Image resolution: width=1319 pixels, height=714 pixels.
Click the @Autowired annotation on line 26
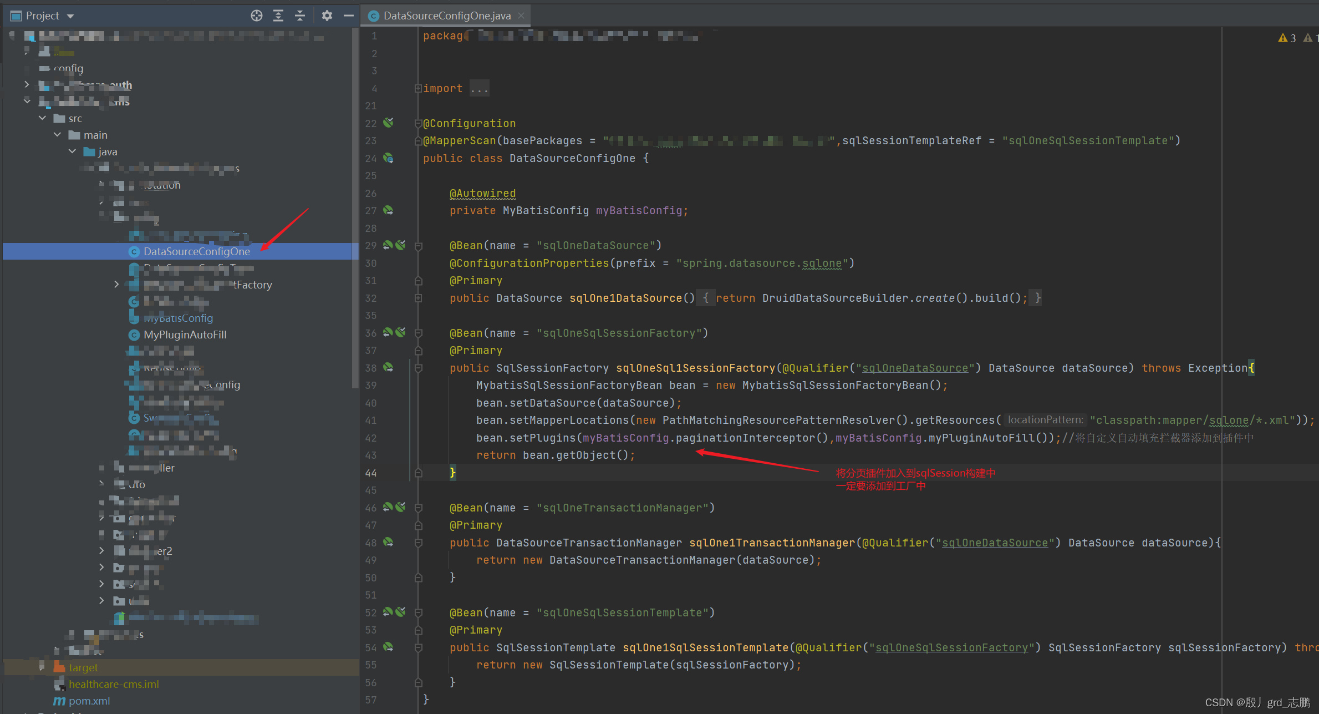coord(482,193)
